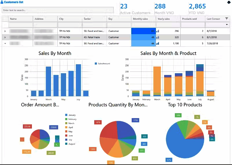The image size is (232, 165).
Task: Sort by the Name column header
Action: point(21,19)
